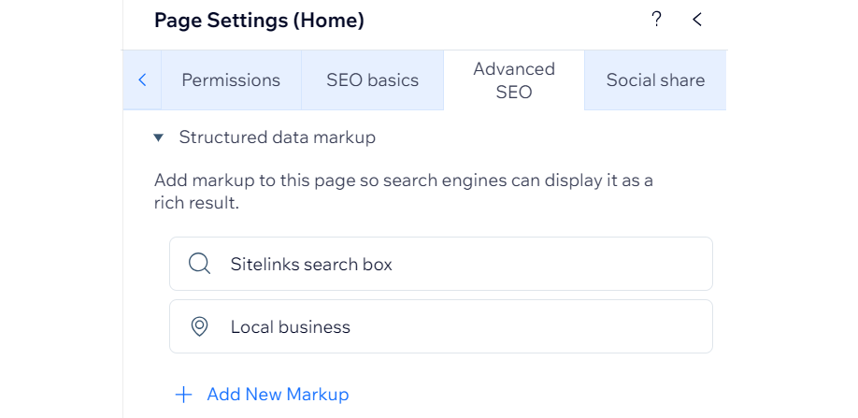Screen dimensions: 858x418
Task: Switch to the Permissions tab
Action: [x=231, y=80]
